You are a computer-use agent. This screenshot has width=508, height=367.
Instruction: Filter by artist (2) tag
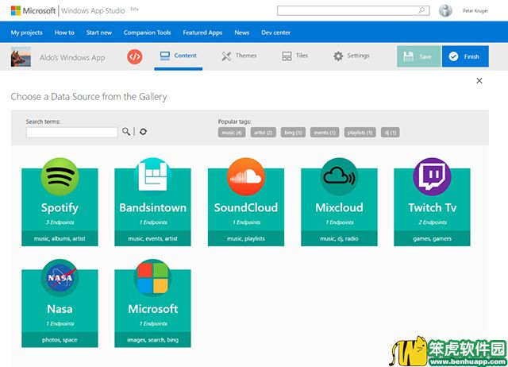263,133
